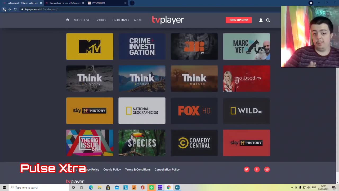Open the TV Guide menu item
This screenshot has height=191, width=339.
pos(101,20)
